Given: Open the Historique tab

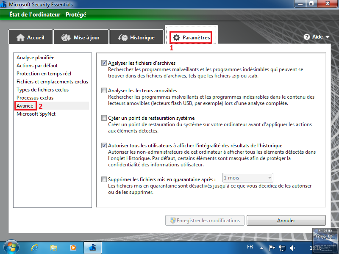Looking at the screenshot, I should pyautogui.click(x=136, y=37).
